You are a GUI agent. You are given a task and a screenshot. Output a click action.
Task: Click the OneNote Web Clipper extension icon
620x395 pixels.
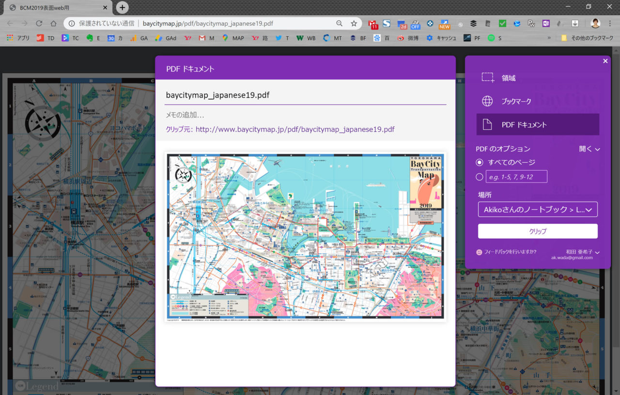coord(546,23)
